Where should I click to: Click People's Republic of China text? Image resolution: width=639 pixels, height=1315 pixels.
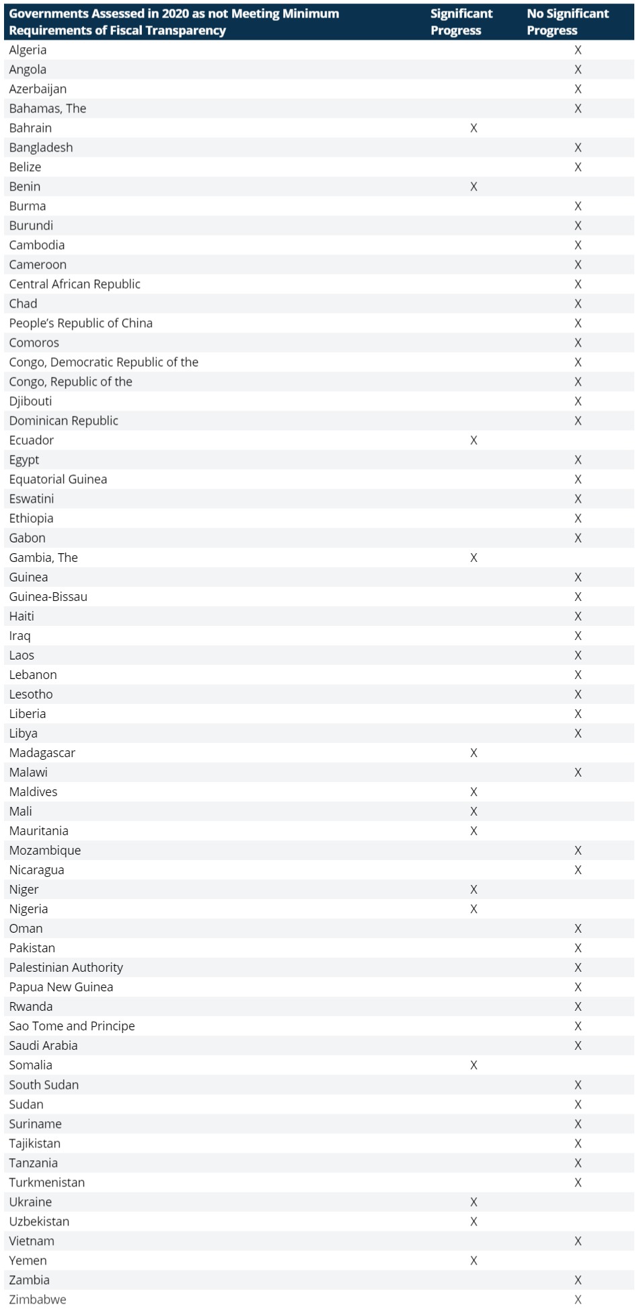81,323
